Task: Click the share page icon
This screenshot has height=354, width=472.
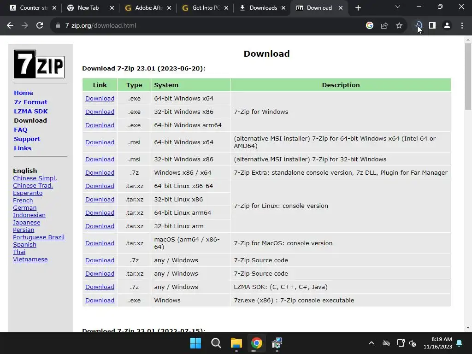Action: click(384, 26)
